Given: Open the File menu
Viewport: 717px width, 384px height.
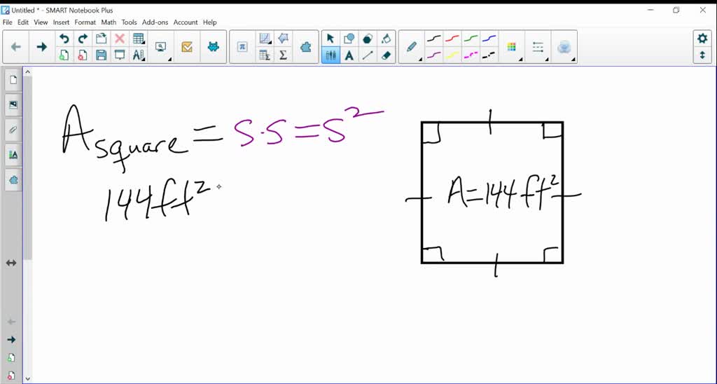Looking at the screenshot, I should click(7, 22).
